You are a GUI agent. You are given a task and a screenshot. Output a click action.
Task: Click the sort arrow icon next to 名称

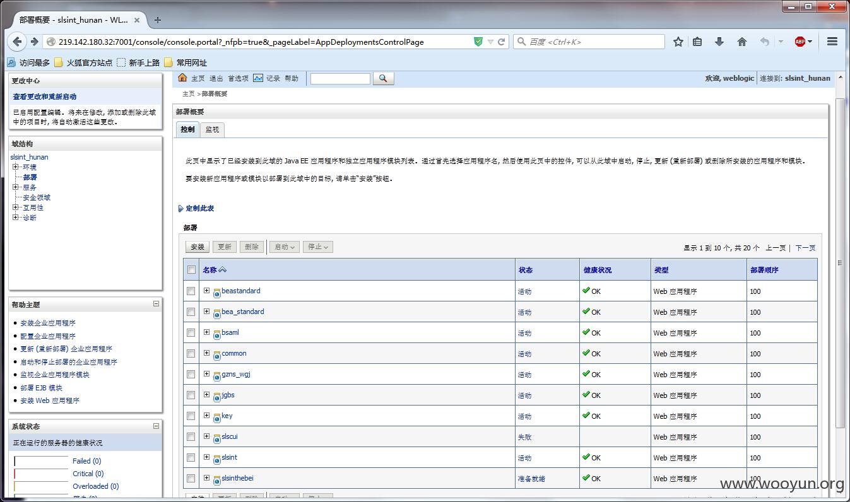222,270
